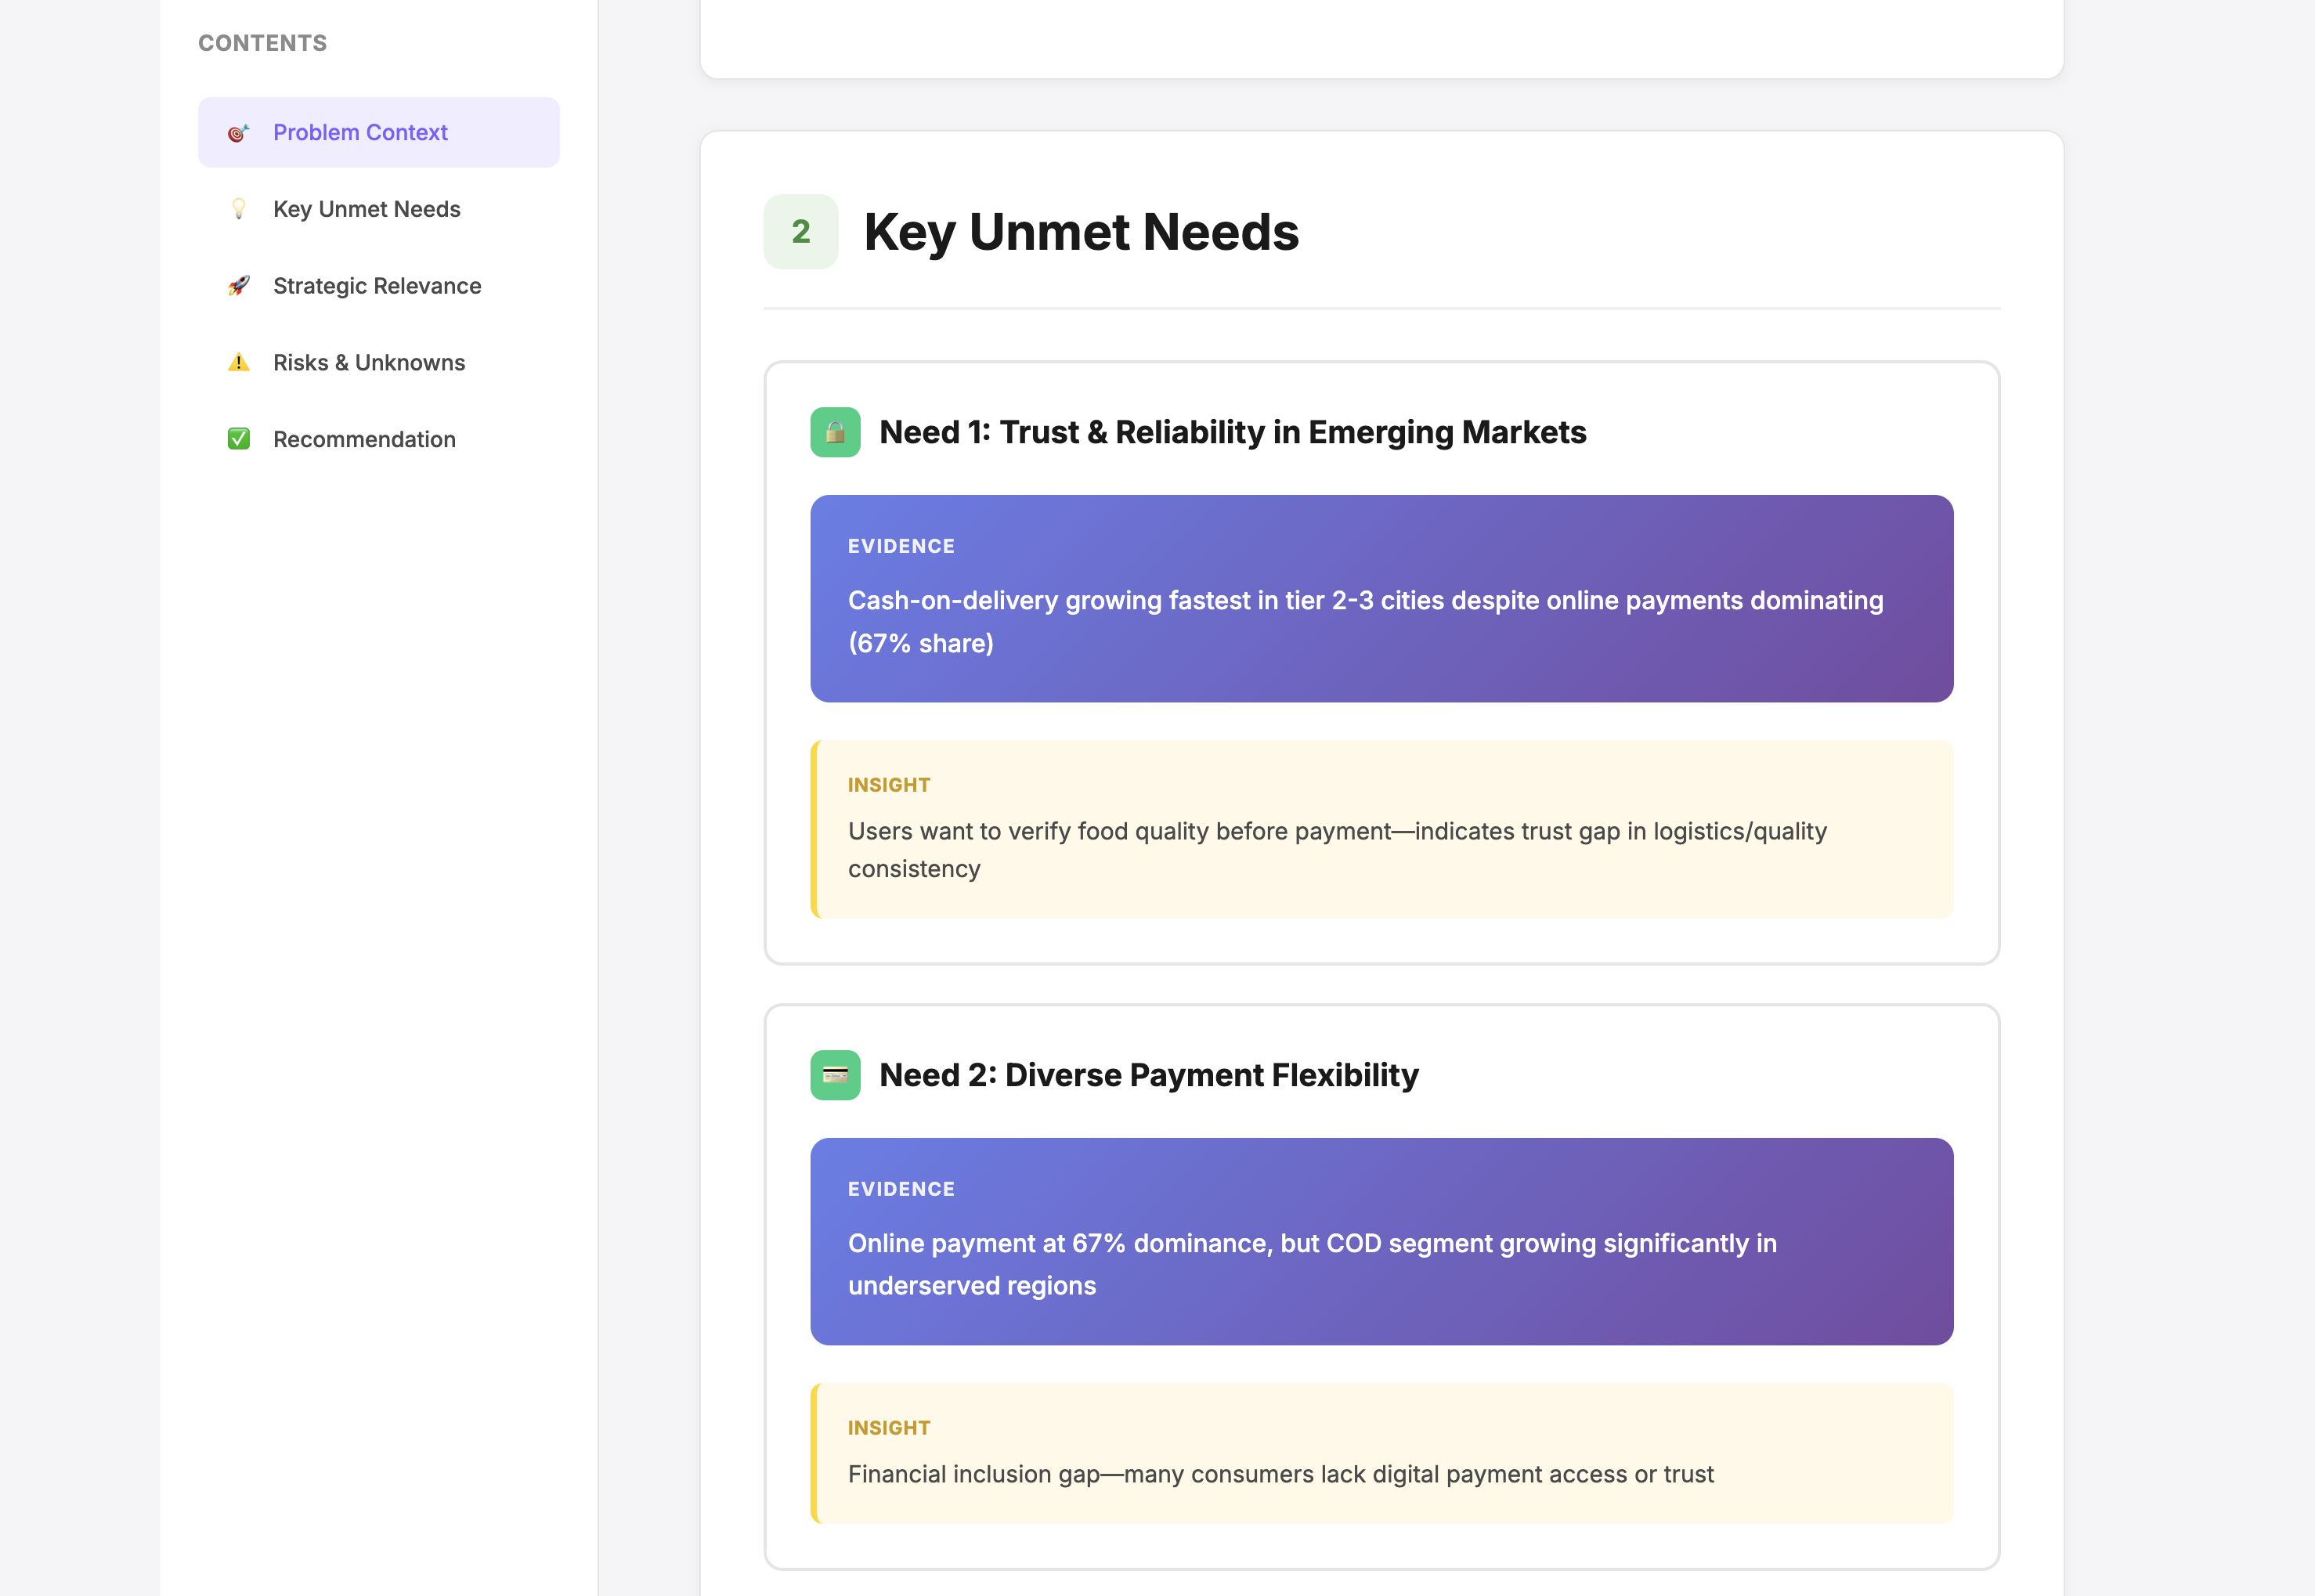Click the Key Unmet Needs section heading
Viewport: 2315px width, 1596px height.
[1081, 232]
